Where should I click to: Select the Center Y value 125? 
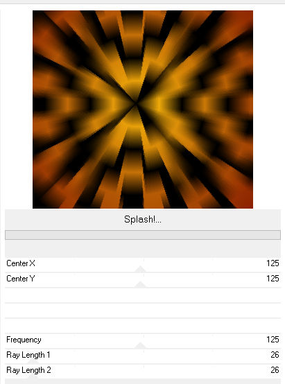tap(273, 279)
